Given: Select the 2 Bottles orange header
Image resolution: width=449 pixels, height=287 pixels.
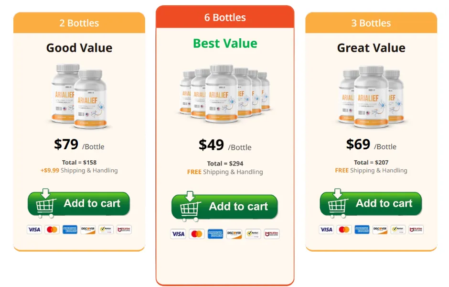Looking at the screenshot, I should [x=79, y=23].
